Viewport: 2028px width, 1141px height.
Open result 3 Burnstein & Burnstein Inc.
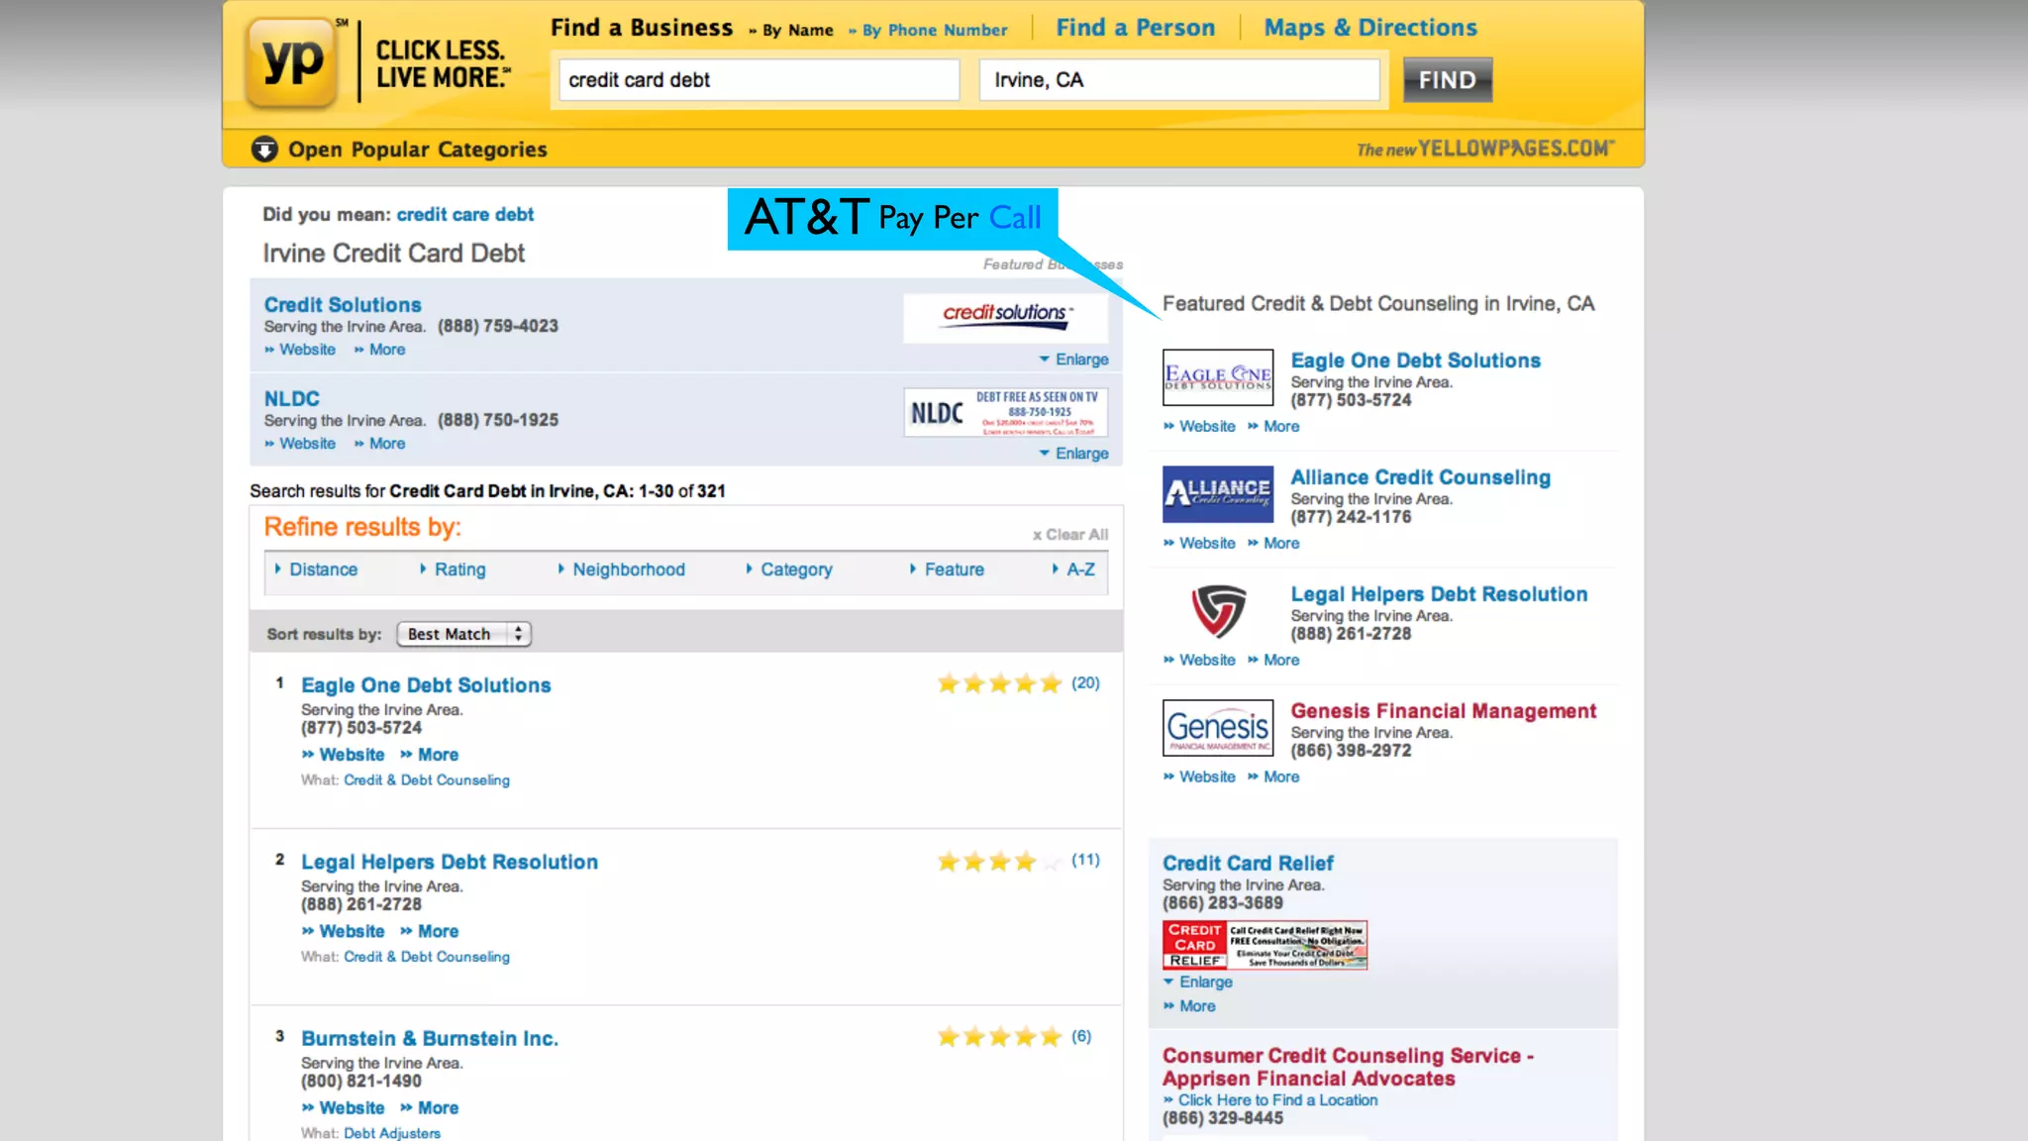click(430, 1039)
